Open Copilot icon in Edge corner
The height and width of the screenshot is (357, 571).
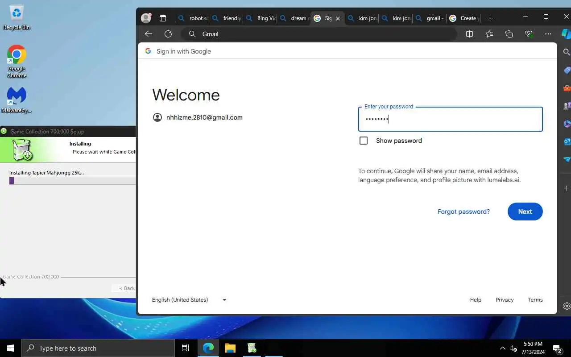[566, 34]
